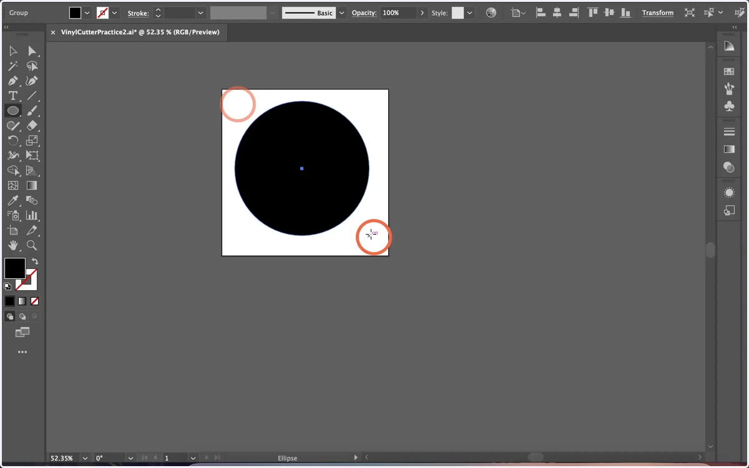The height and width of the screenshot is (468, 749).
Task: Open stroke color dropdown in control bar
Action: (115, 12)
